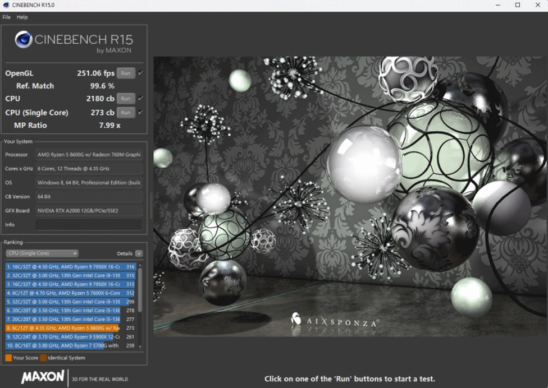This screenshot has width=548, height=388.
Task: Open the File menu
Action: 6,17
